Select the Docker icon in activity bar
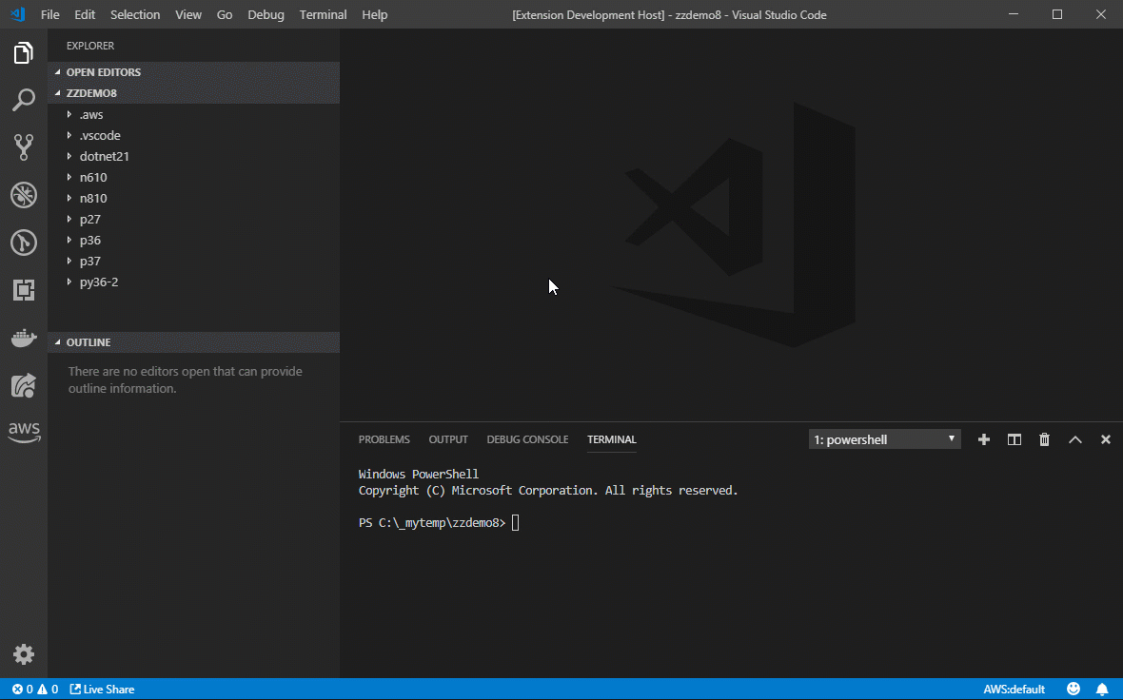Image resolution: width=1123 pixels, height=700 pixels. point(24,338)
